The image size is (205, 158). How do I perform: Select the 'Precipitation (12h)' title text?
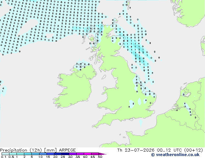click(x=21, y=150)
